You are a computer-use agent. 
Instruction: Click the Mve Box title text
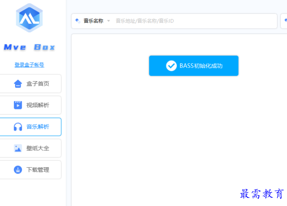coord(29,47)
